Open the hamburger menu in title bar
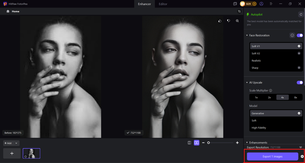The height and width of the screenshot is (163, 305). (x=271, y=4)
